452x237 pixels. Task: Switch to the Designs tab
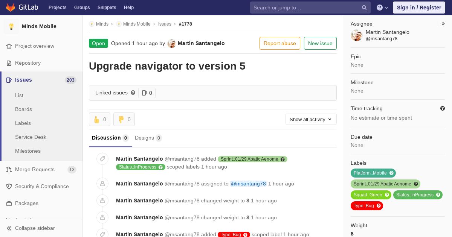148,138
